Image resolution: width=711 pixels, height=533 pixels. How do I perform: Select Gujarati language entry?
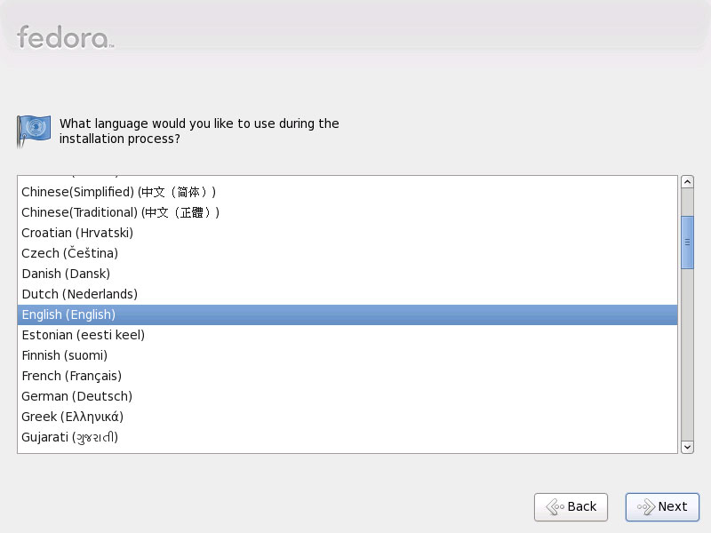coord(348,437)
